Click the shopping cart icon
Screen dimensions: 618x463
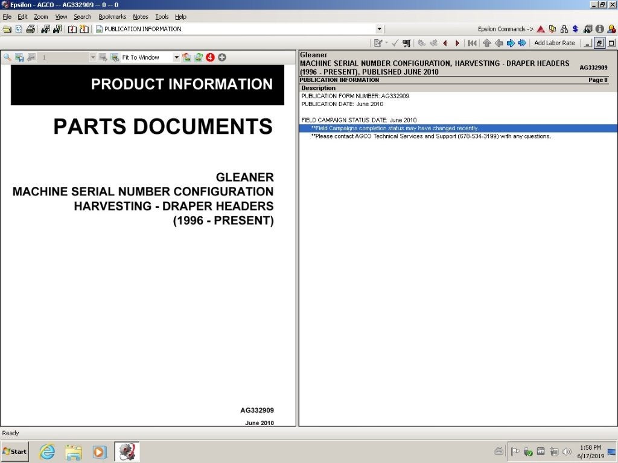point(406,43)
